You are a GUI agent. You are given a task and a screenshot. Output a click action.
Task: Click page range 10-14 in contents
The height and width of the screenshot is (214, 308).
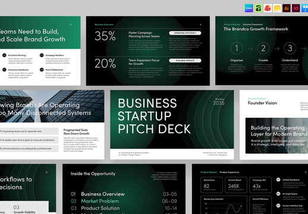coord(171,208)
